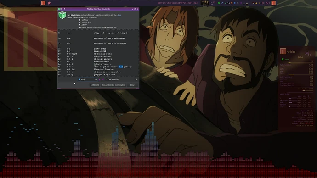This screenshot has width=317, height=178.
Task: Click the search magnifier icon in the find bar
Action: [x=79, y=79]
